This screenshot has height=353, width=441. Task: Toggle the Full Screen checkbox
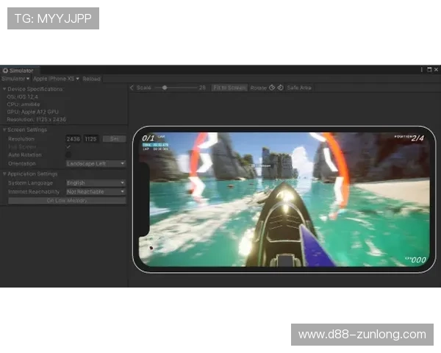(69, 147)
